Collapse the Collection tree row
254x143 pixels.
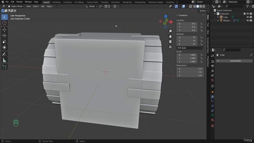click(215, 14)
